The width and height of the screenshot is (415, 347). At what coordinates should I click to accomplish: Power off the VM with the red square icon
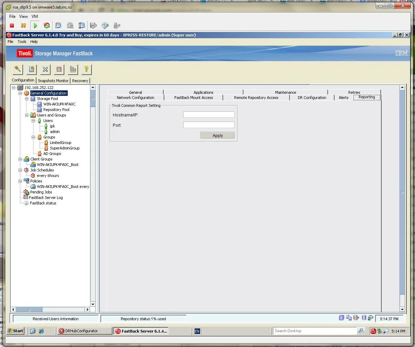[11, 25]
